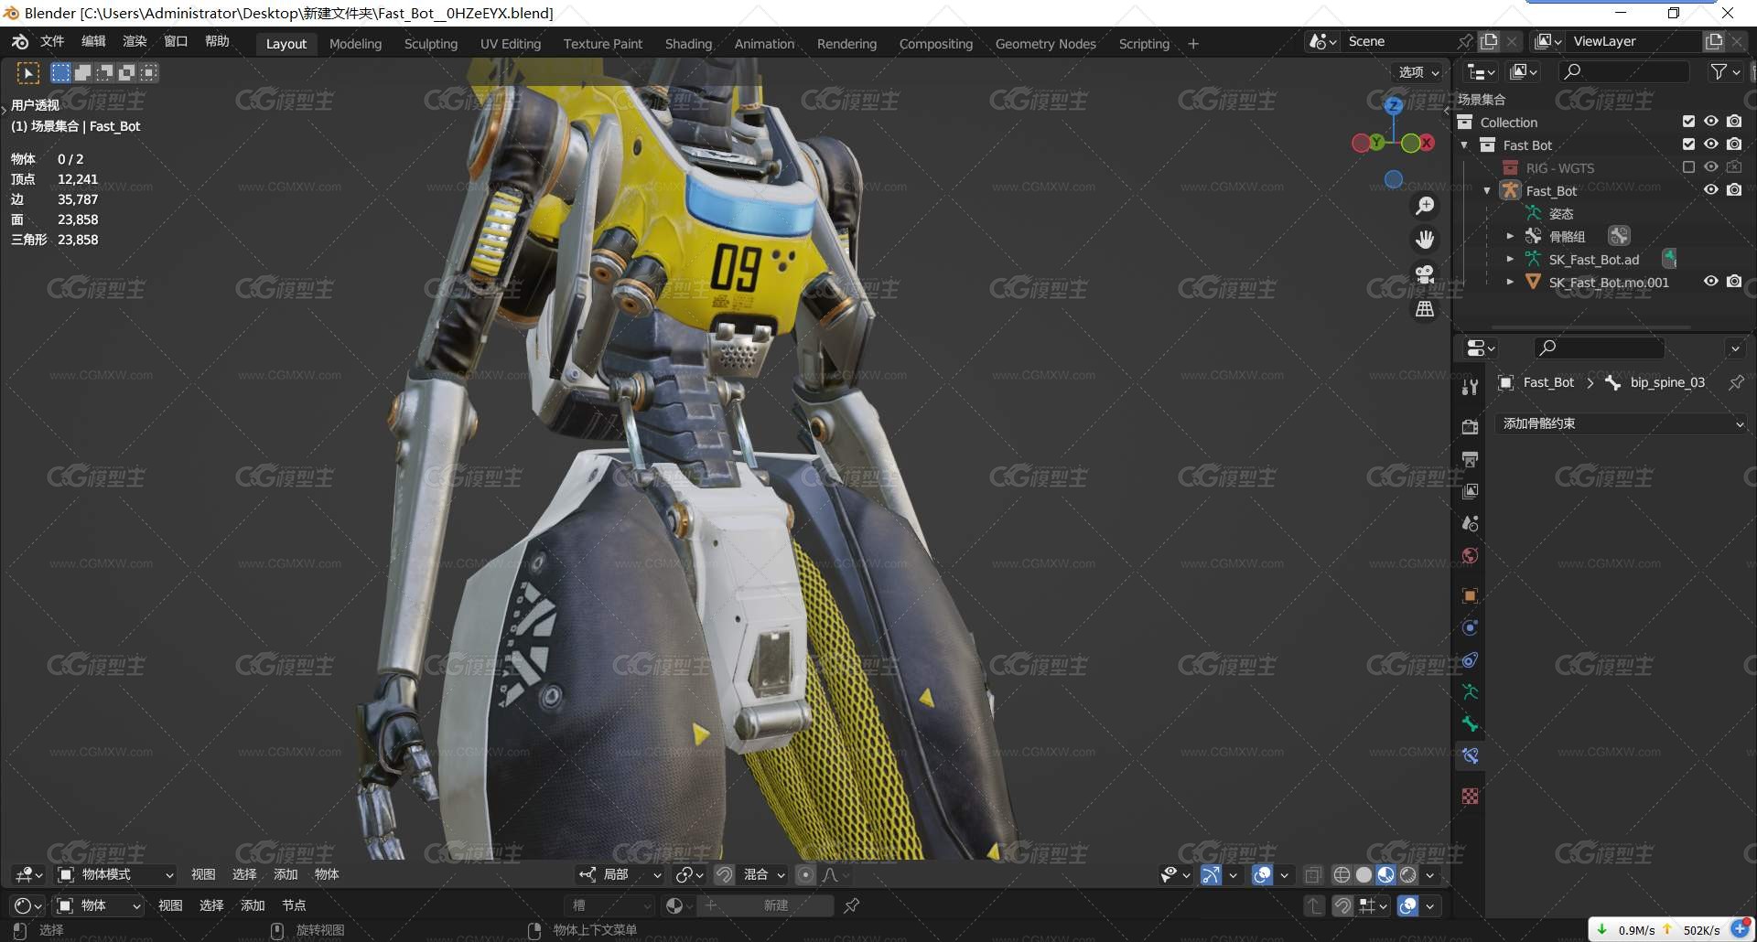
Task: Click the green Y axis gizmo ball
Action: tap(1375, 143)
